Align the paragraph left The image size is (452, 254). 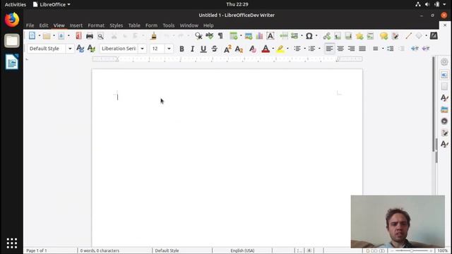click(x=329, y=49)
